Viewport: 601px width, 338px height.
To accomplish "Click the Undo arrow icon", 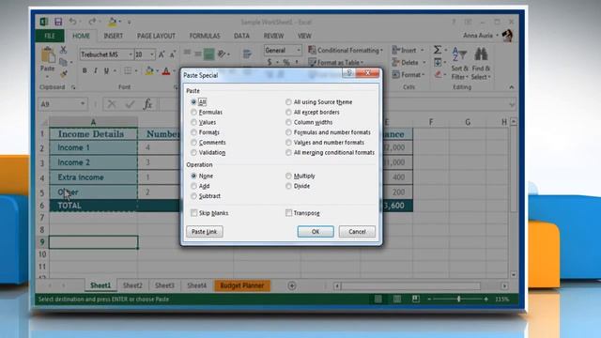I will tap(72, 22).
